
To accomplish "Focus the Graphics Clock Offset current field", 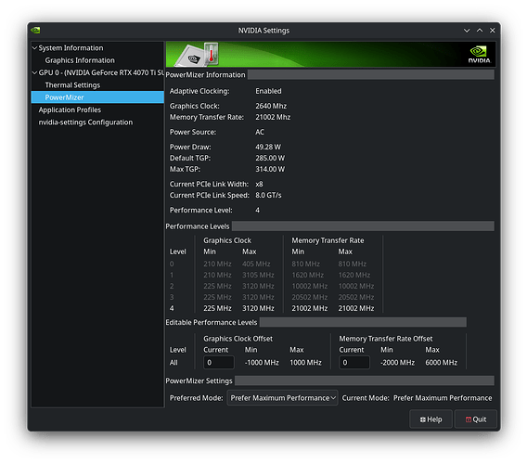I will (219, 363).
